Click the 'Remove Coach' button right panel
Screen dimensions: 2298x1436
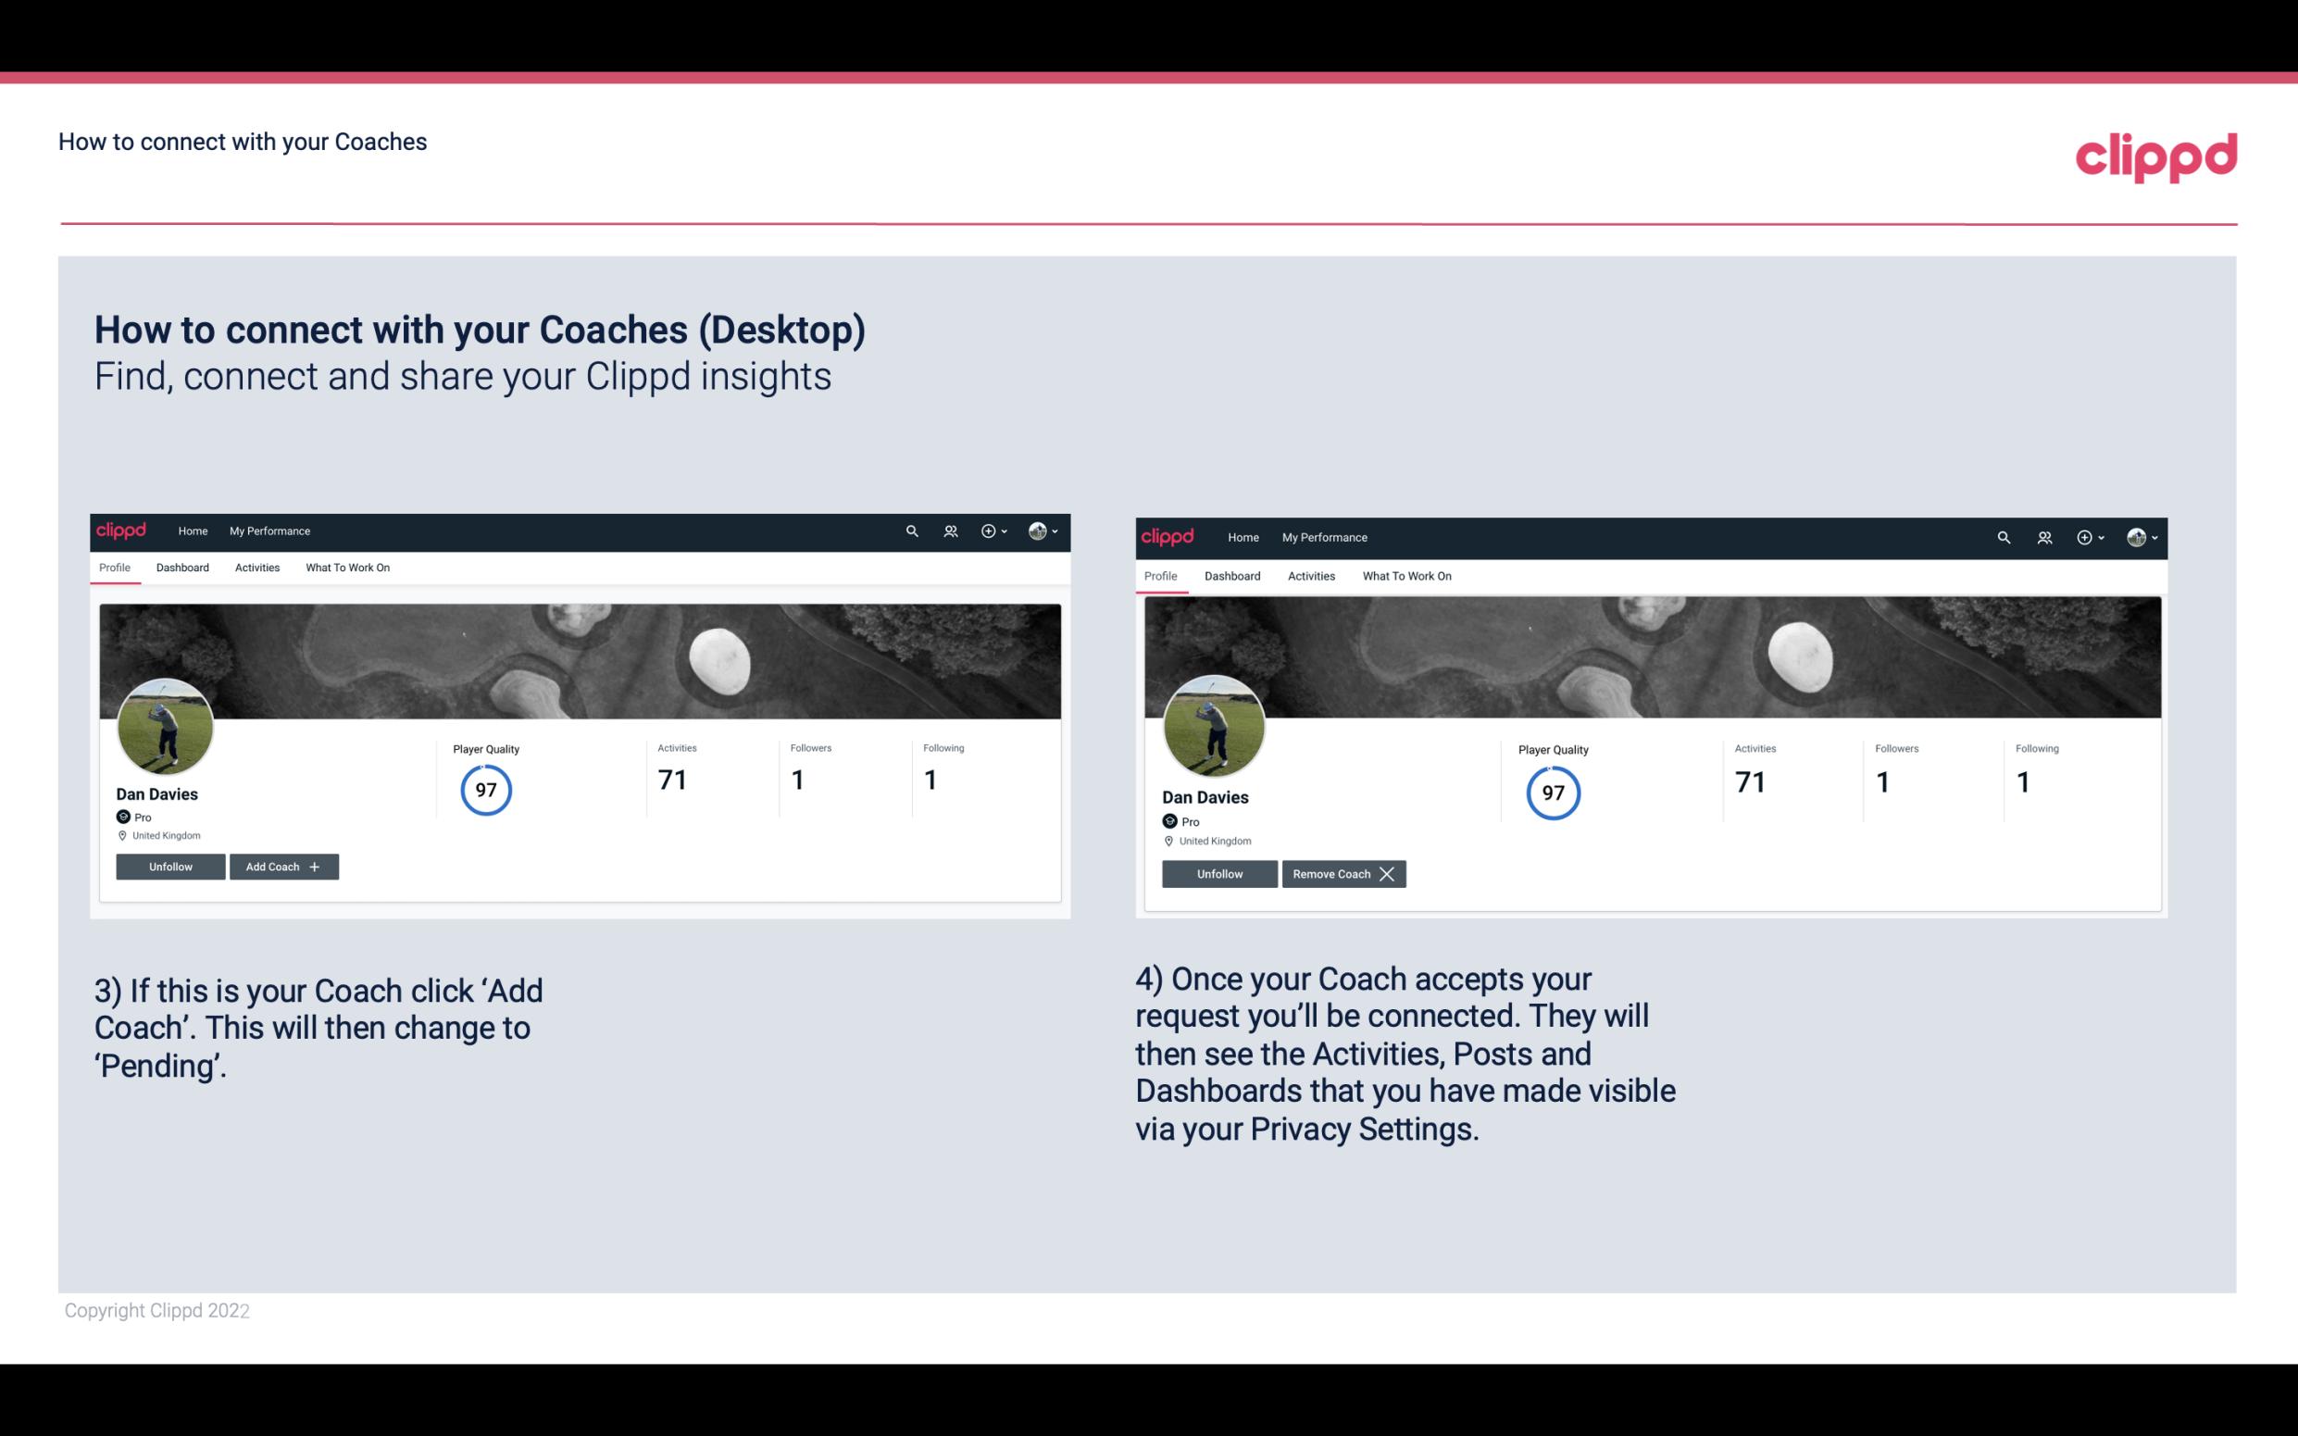1343,873
